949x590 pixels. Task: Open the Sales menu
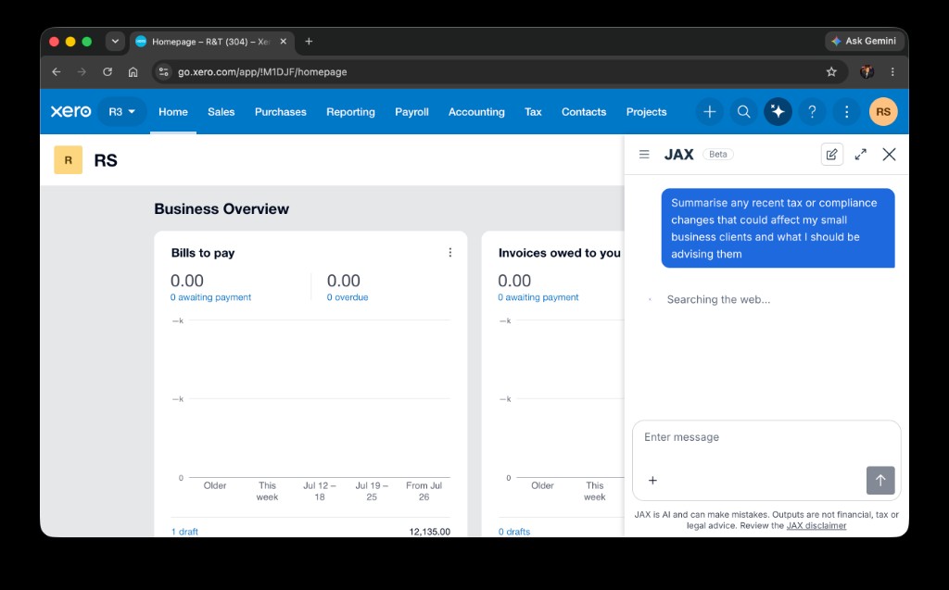(221, 112)
